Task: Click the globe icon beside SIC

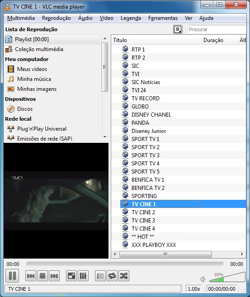Action: pyautogui.click(x=125, y=66)
